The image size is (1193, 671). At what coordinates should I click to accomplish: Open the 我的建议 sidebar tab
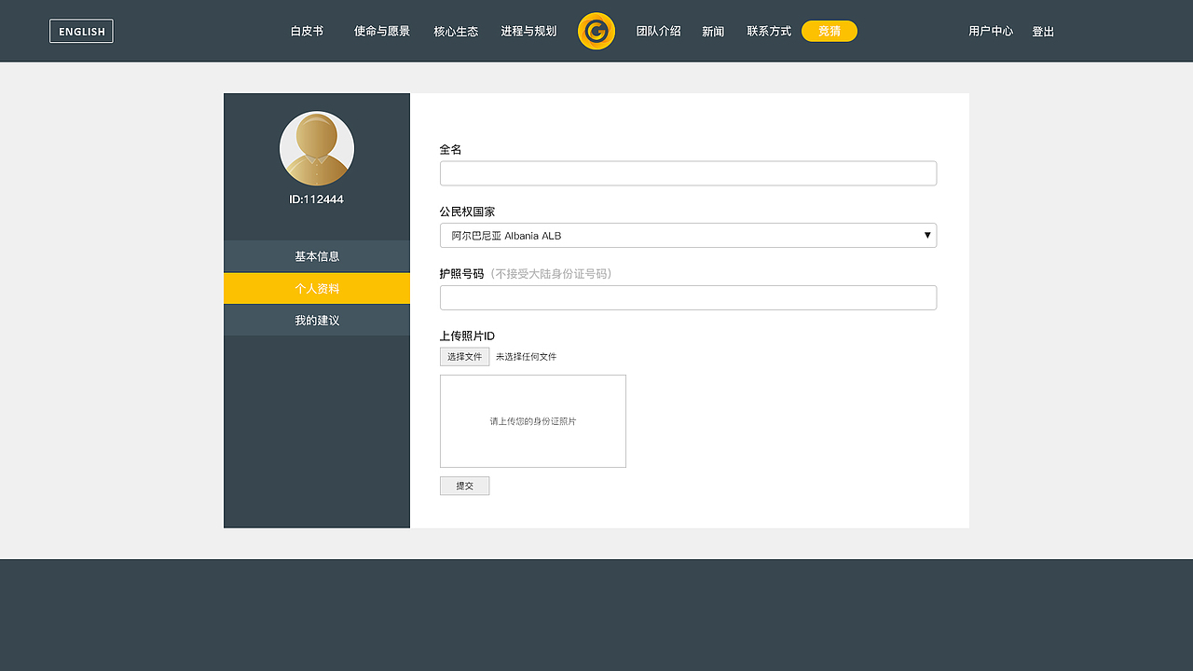point(317,321)
